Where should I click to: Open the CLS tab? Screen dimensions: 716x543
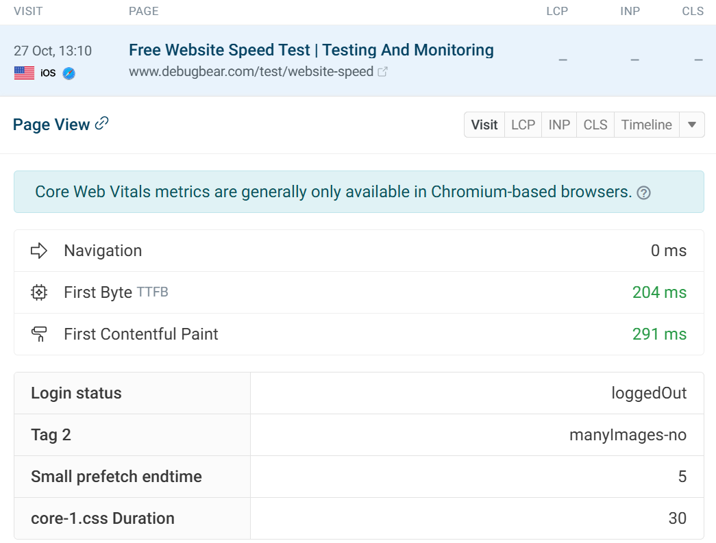595,125
